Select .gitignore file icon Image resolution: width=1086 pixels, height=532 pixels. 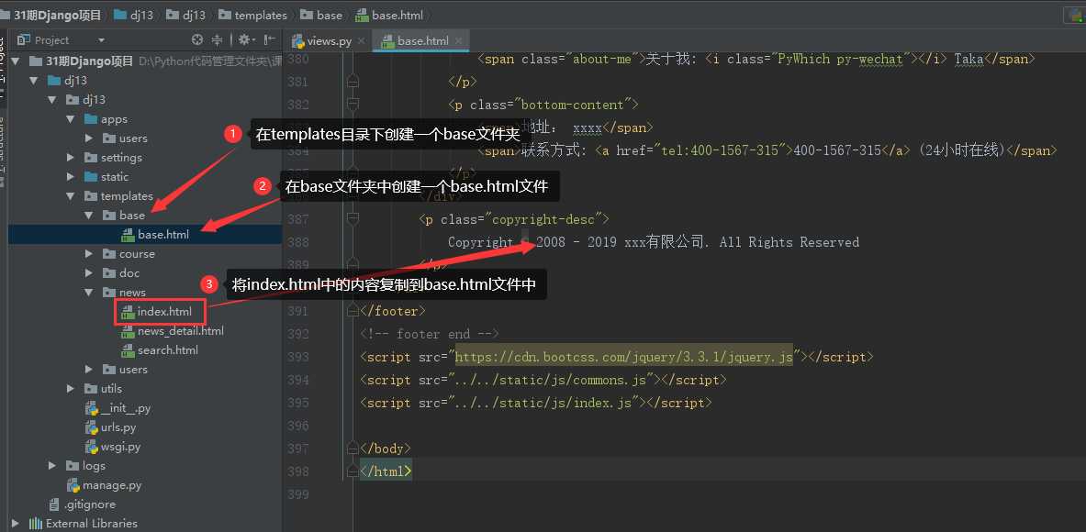click(54, 504)
